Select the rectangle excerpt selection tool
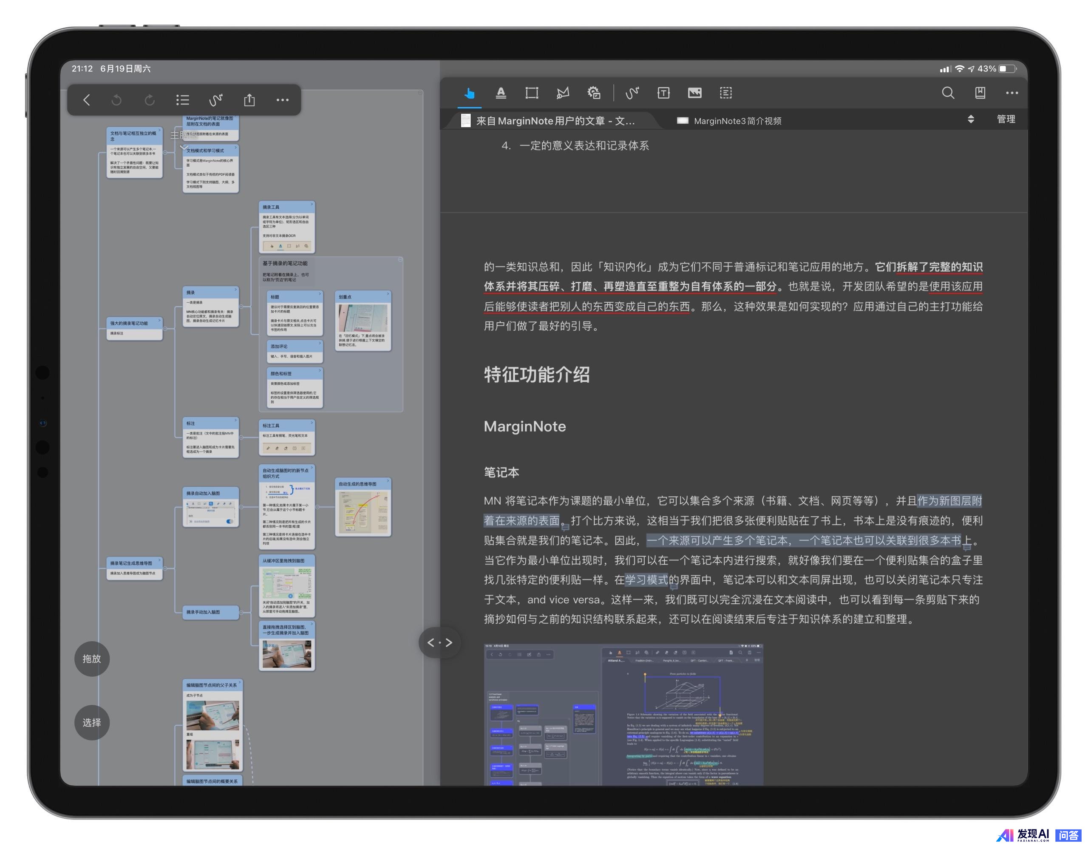1088x846 pixels. [532, 93]
